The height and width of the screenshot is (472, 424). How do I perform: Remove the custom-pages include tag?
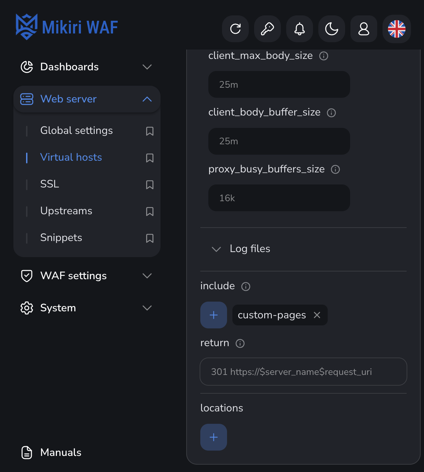tap(317, 315)
